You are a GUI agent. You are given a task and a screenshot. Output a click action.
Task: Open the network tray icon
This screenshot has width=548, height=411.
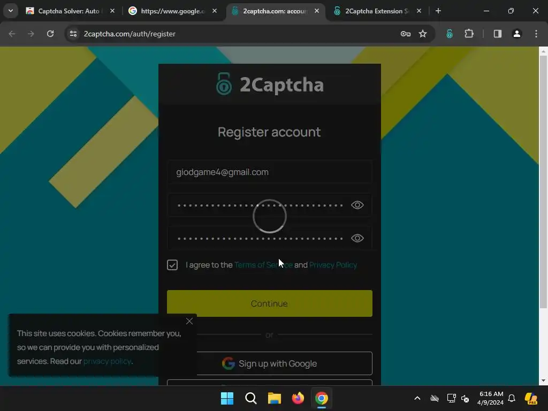(x=451, y=398)
